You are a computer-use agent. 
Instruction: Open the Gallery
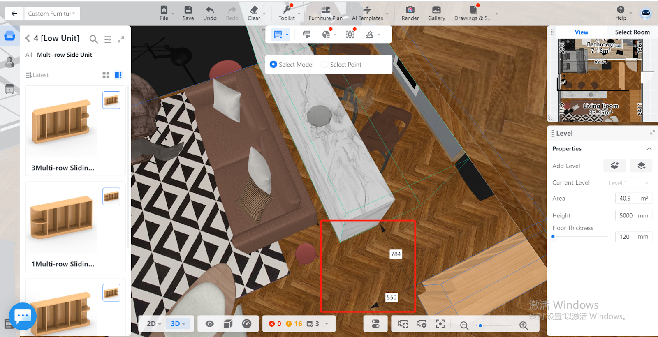pos(436,13)
